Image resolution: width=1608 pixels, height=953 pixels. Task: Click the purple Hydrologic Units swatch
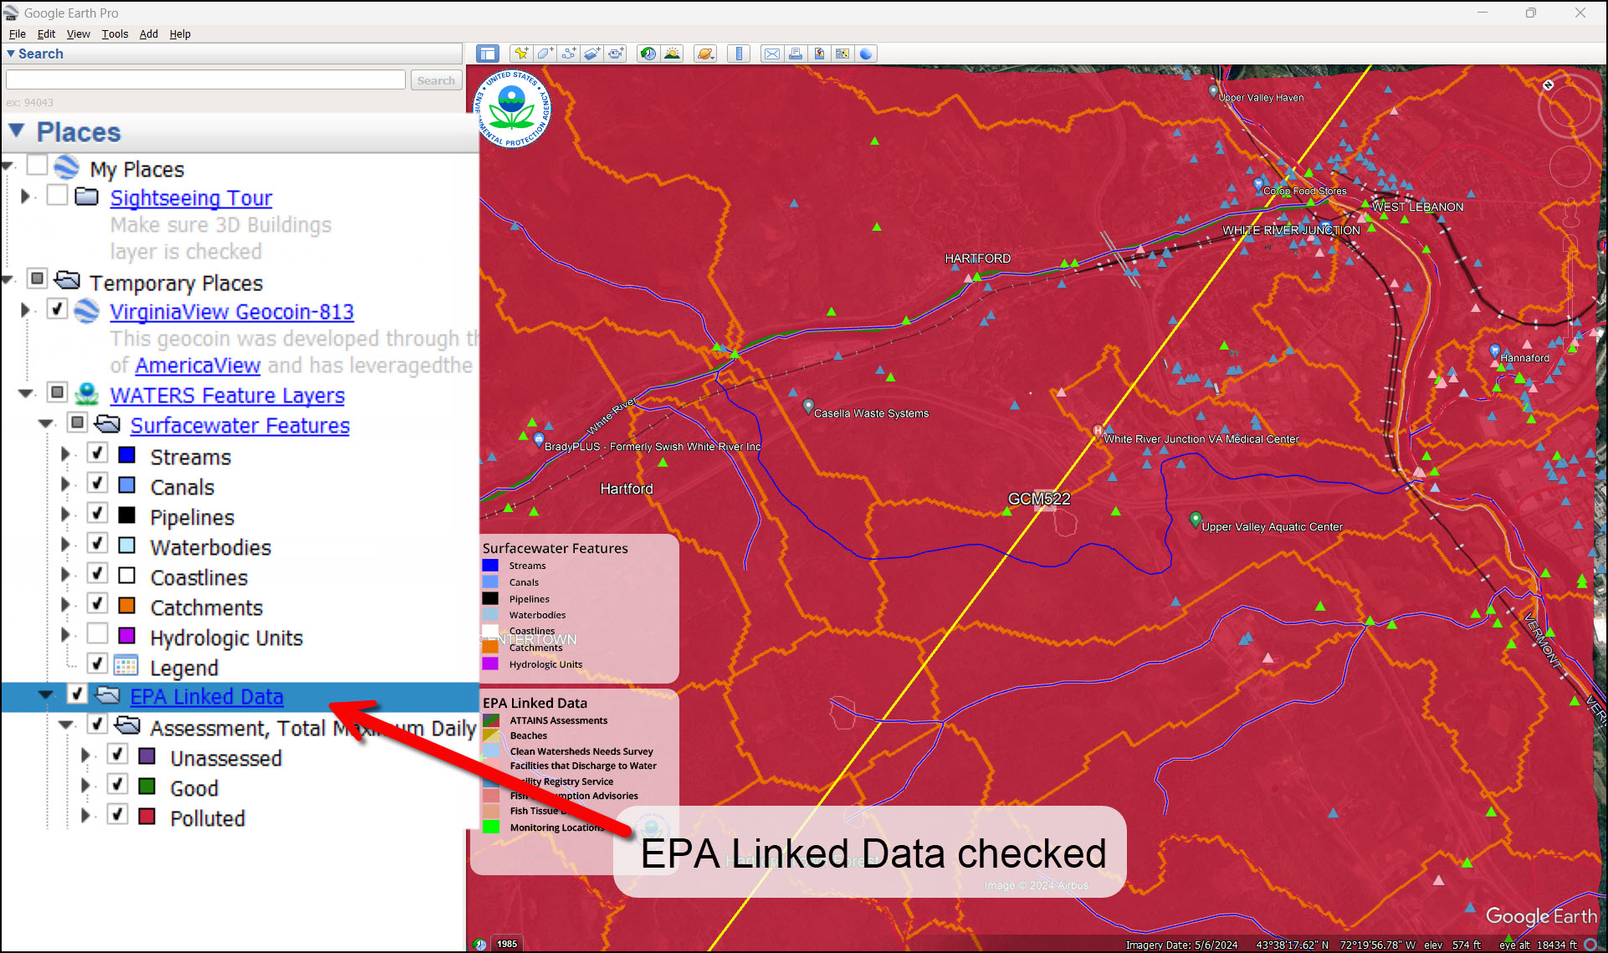click(127, 635)
